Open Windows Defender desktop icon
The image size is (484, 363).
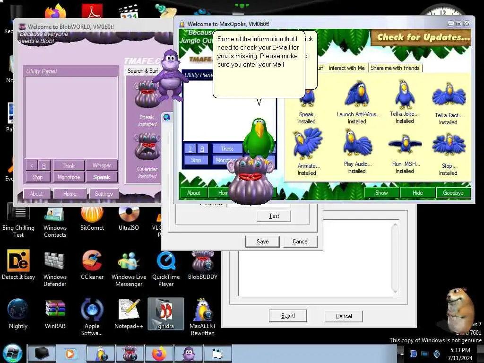click(x=55, y=268)
